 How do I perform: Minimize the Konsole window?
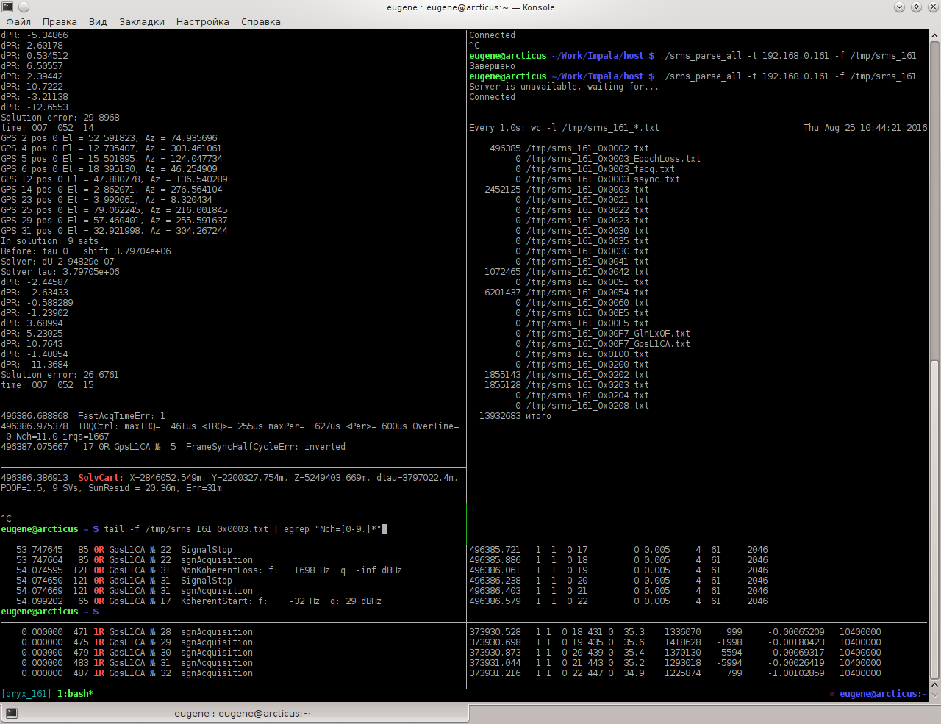click(899, 7)
